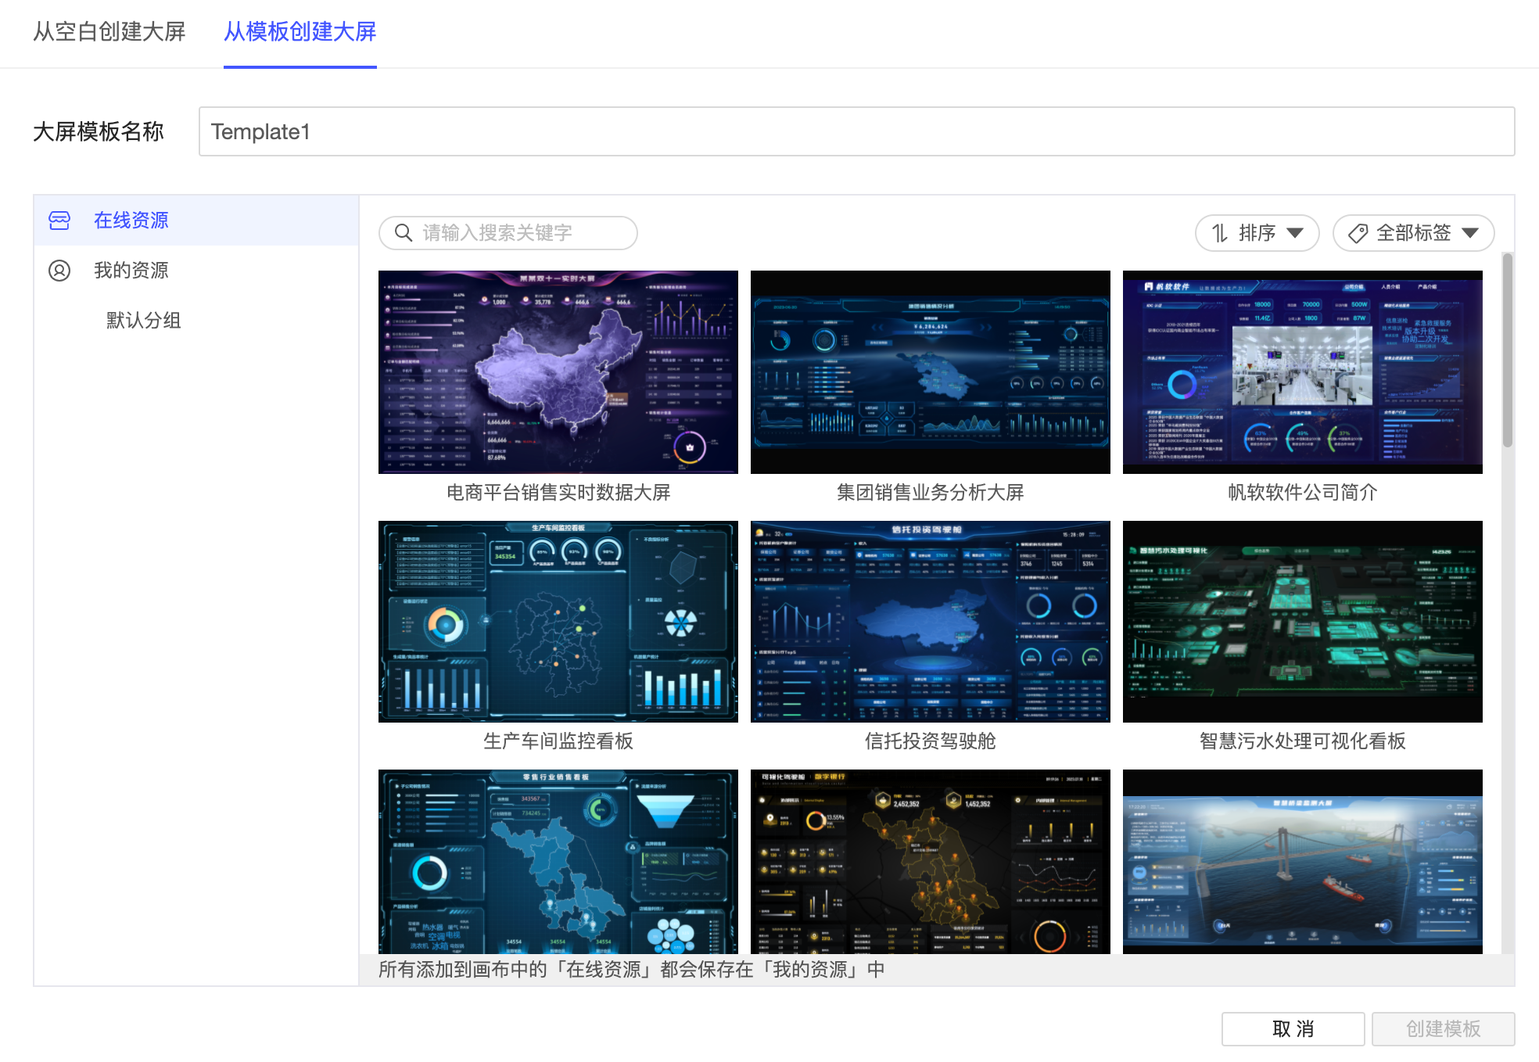This screenshot has height=1062, width=1539.
Task: Click the tag icon beside 全部标签
Action: 1358,233
